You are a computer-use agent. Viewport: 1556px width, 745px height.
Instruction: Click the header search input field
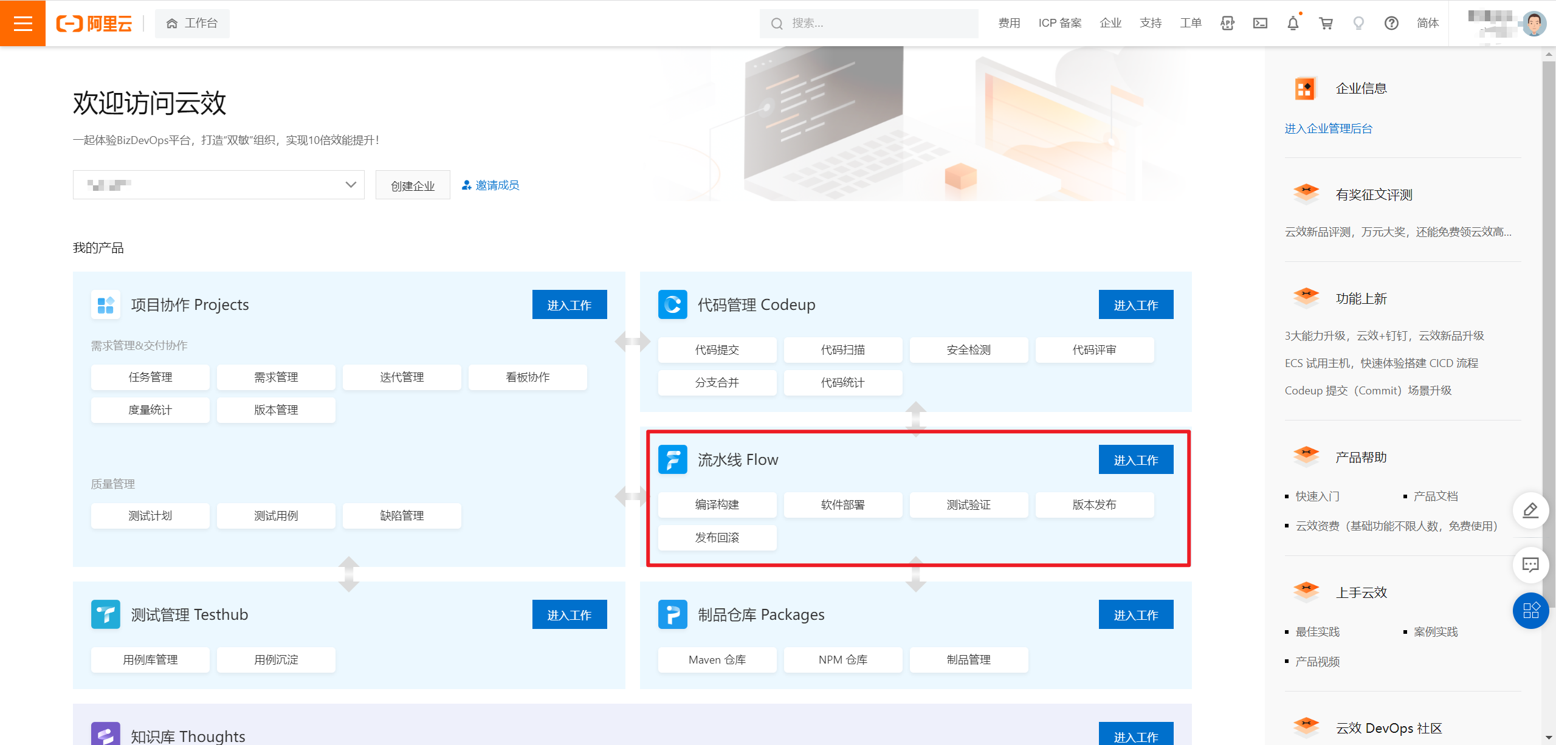(x=869, y=23)
